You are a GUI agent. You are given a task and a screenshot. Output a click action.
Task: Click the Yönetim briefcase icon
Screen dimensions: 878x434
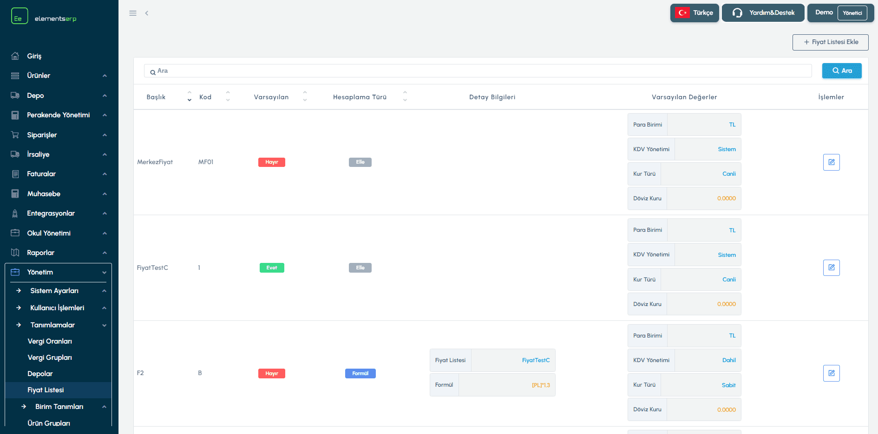point(15,272)
